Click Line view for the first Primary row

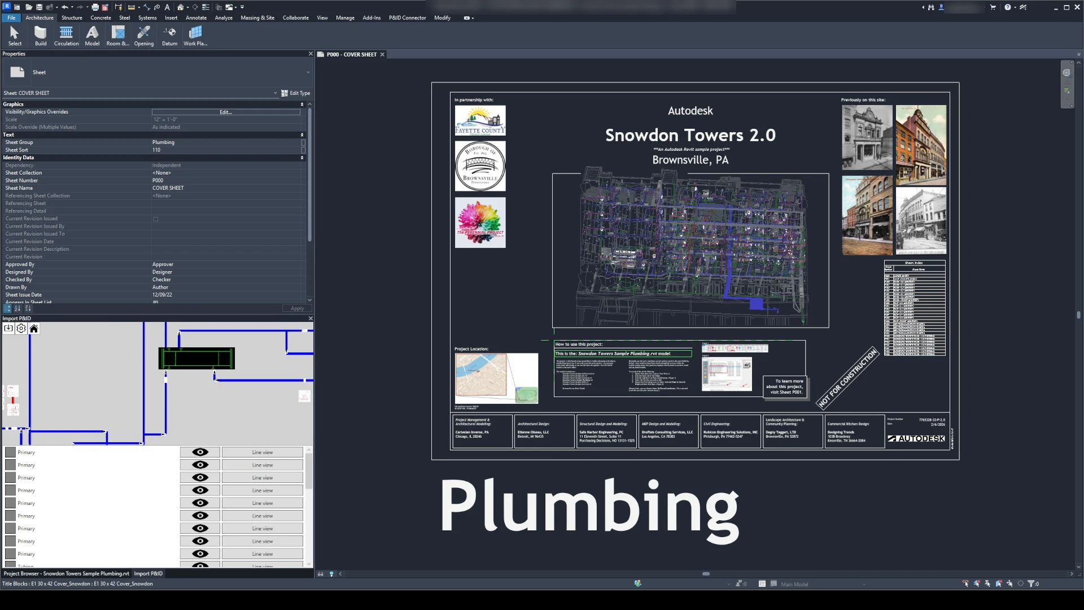pos(262,452)
